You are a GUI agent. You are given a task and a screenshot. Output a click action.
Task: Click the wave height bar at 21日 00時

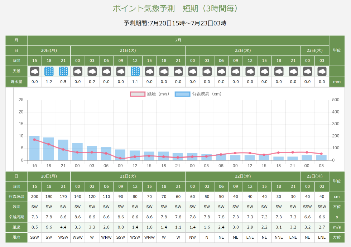(x=77, y=152)
